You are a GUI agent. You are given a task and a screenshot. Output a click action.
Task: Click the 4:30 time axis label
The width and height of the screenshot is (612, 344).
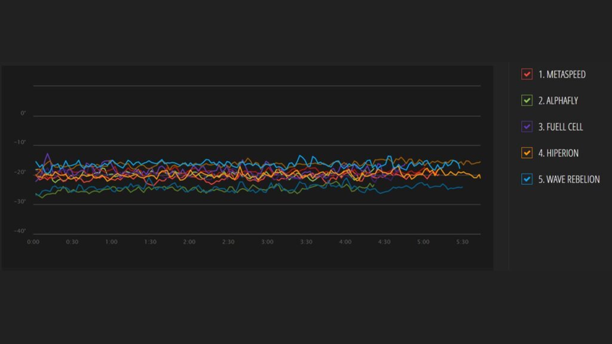pyautogui.click(x=384, y=242)
